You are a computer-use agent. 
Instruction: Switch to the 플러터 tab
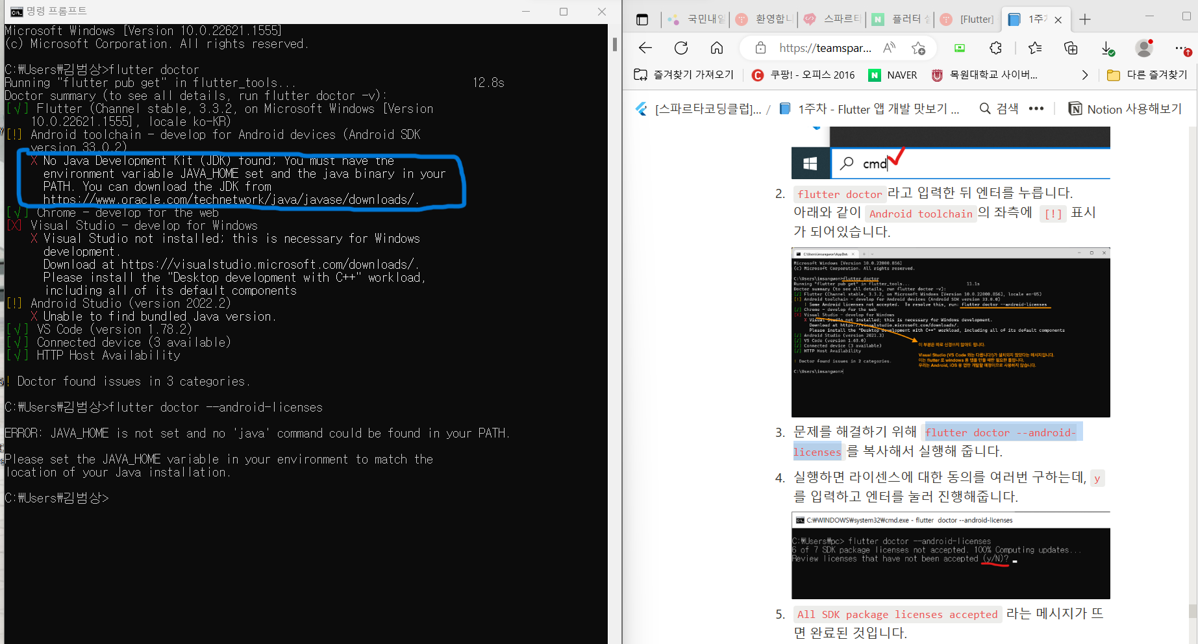click(x=900, y=19)
